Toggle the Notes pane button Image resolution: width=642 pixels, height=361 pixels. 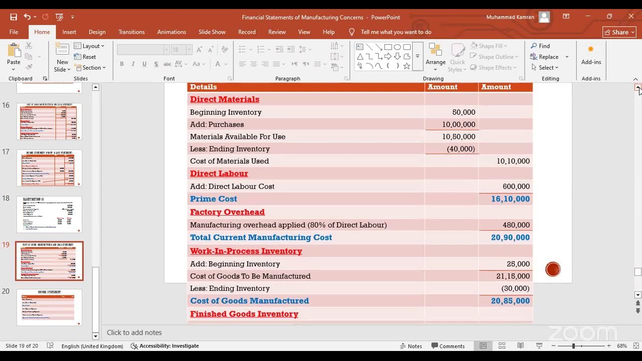point(411,346)
